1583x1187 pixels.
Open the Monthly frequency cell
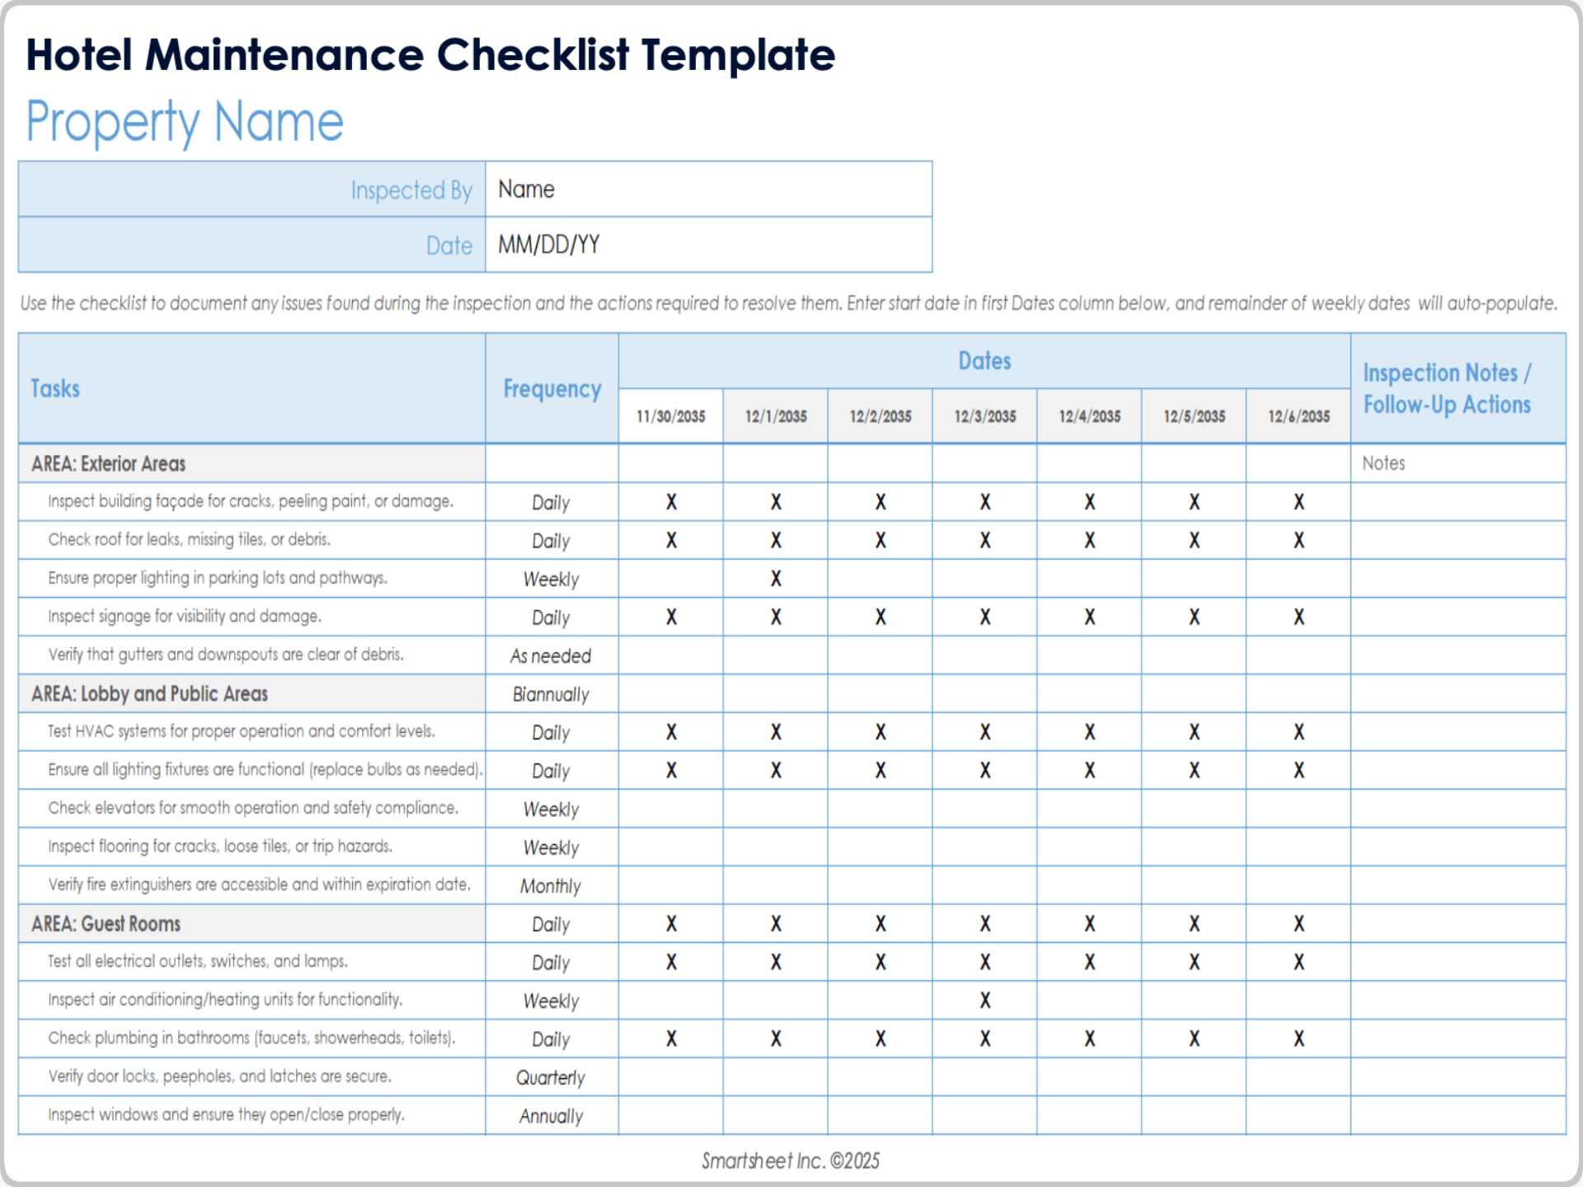point(551,886)
